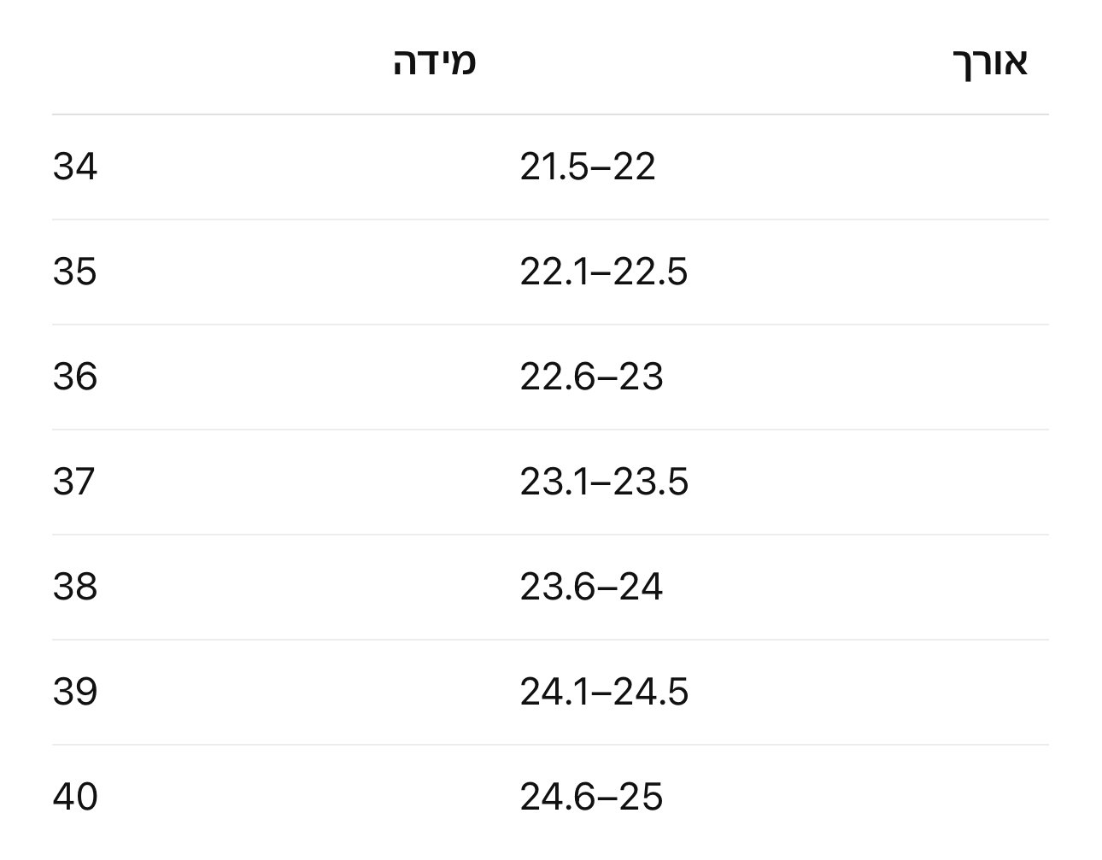This screenshot has height=860, width=1102.
Task: Select size 37 cell
Action: pyautogui.click(x=74, y=482)
